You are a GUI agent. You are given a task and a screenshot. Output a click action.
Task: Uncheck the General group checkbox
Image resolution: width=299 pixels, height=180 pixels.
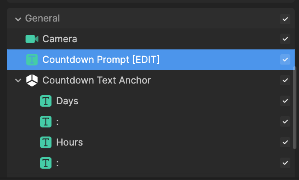tap(285, 19)
